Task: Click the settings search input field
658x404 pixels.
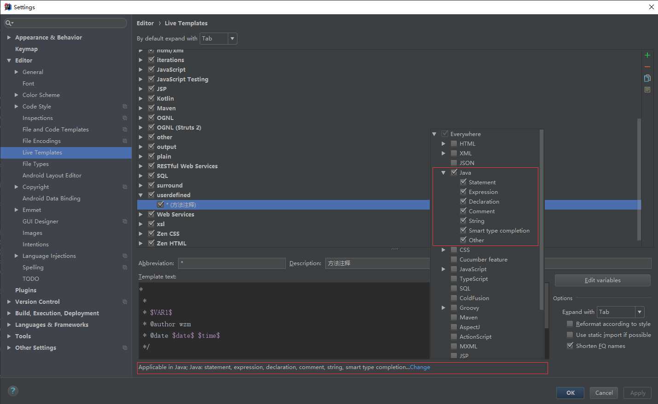Action: pyautogui.click(x=66, y=23)
